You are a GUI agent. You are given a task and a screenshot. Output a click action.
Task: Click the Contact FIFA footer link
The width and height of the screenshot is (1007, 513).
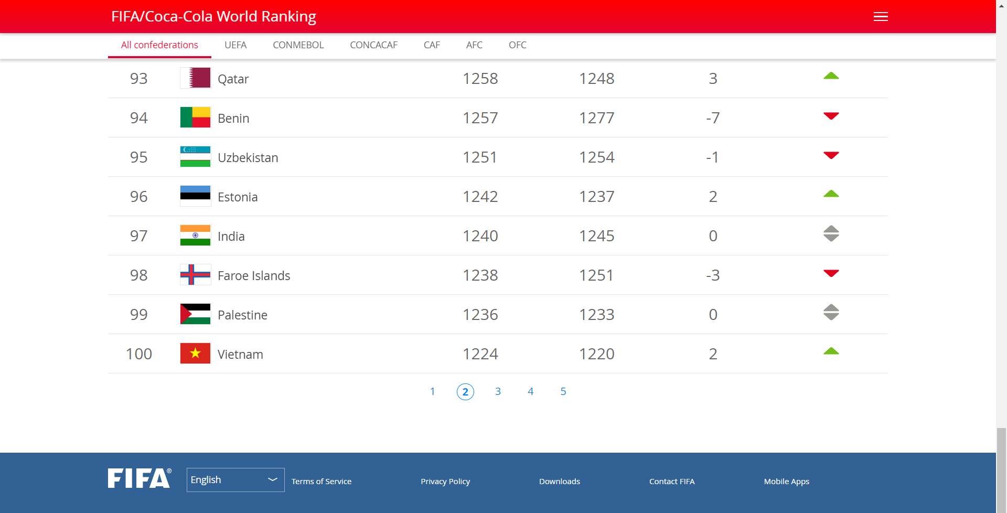(672, 481)
